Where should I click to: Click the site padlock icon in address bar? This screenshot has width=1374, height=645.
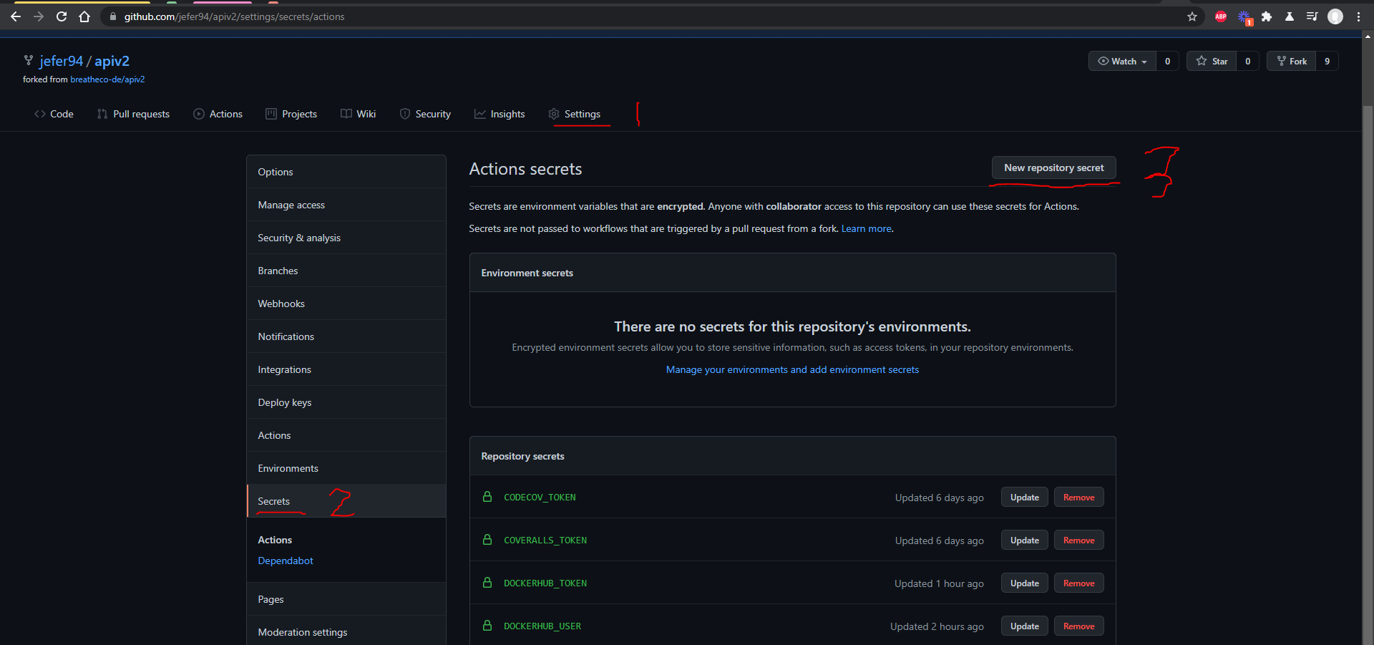click(113, 16)
